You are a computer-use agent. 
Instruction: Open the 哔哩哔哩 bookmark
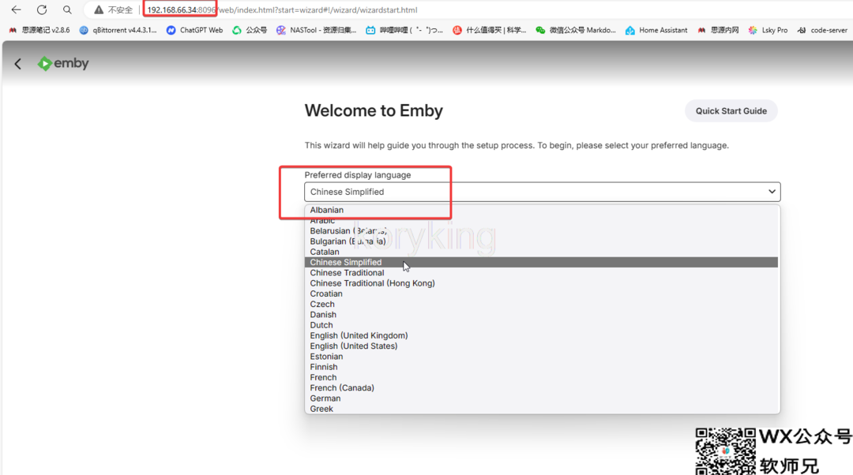point(404,31)
